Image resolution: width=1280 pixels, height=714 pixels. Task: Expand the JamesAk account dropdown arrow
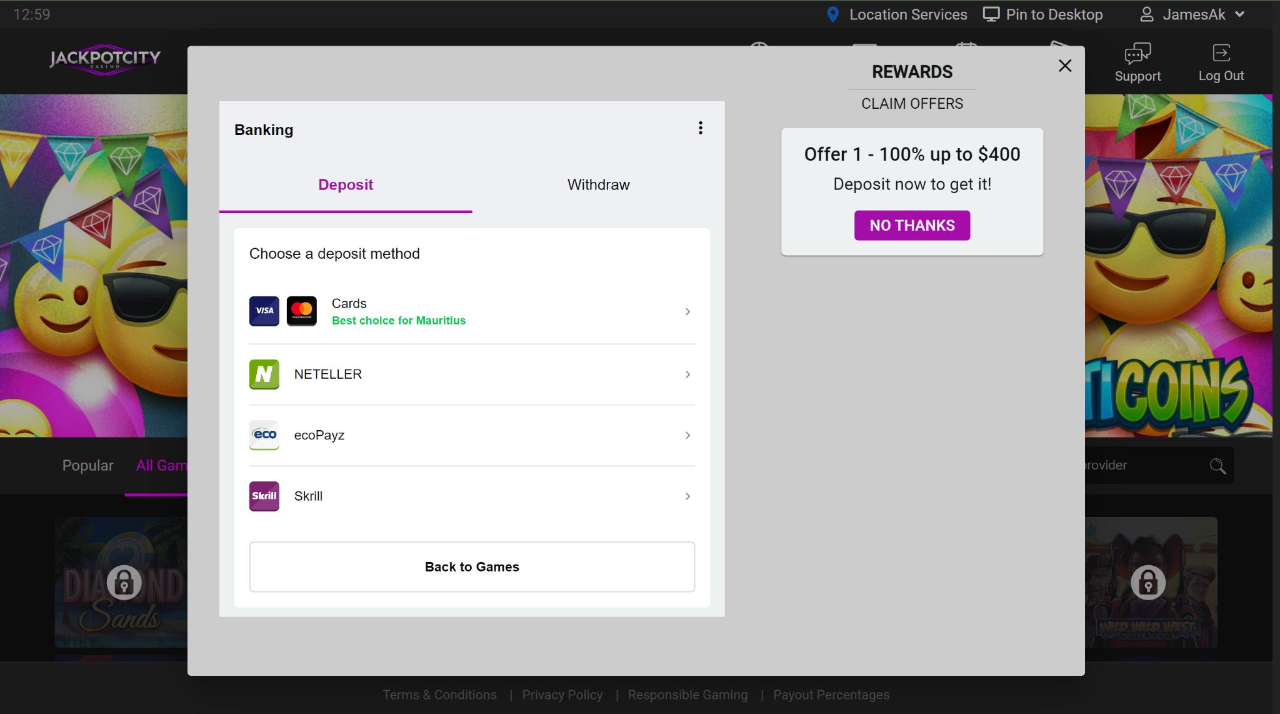(1240, 14)
